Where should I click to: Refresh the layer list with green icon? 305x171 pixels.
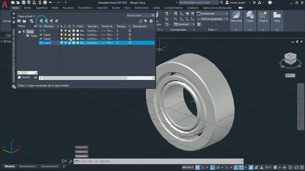pos(141,21)
